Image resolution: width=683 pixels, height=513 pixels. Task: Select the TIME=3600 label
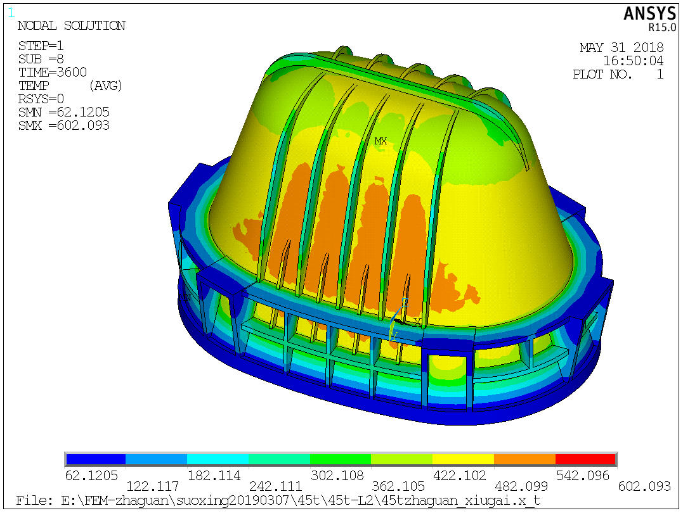coord(53,72)
